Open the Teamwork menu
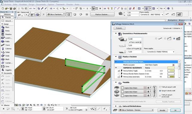Viewport: 192px width, 114px height. pyautogui.click(x=60, y=4)
